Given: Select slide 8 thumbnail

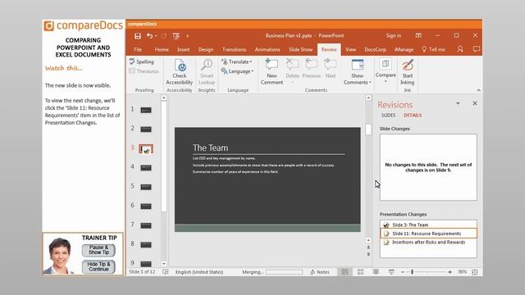Looking at the screenshot, I should coord(146,245).
